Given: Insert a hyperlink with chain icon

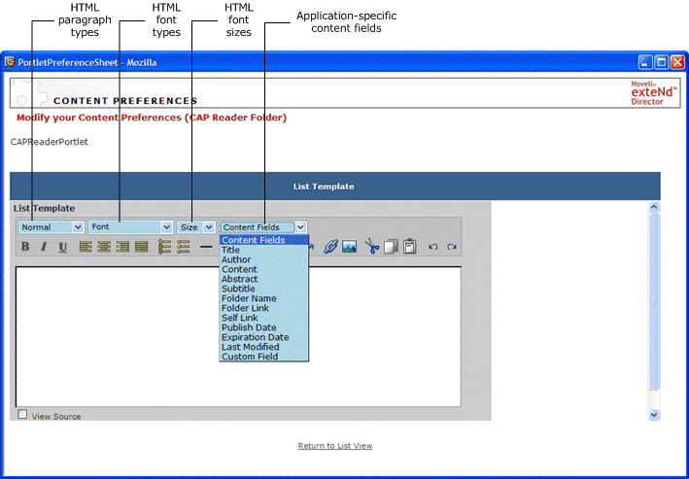Looking at the screenshot, I should click(x=330, y=247).
